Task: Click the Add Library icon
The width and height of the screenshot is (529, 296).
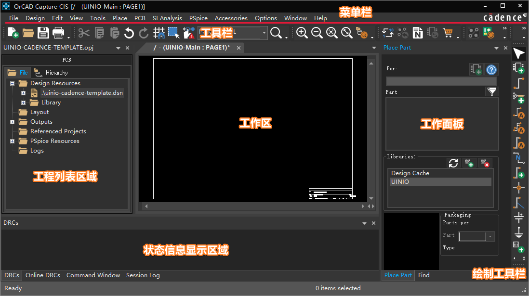Action: (469, 163)
